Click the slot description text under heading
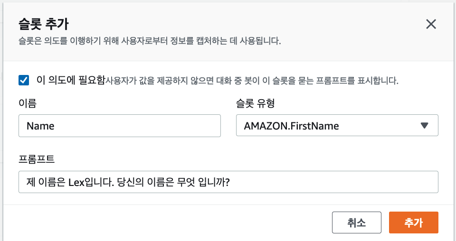The image size is (456, 241). pos(150,41)
